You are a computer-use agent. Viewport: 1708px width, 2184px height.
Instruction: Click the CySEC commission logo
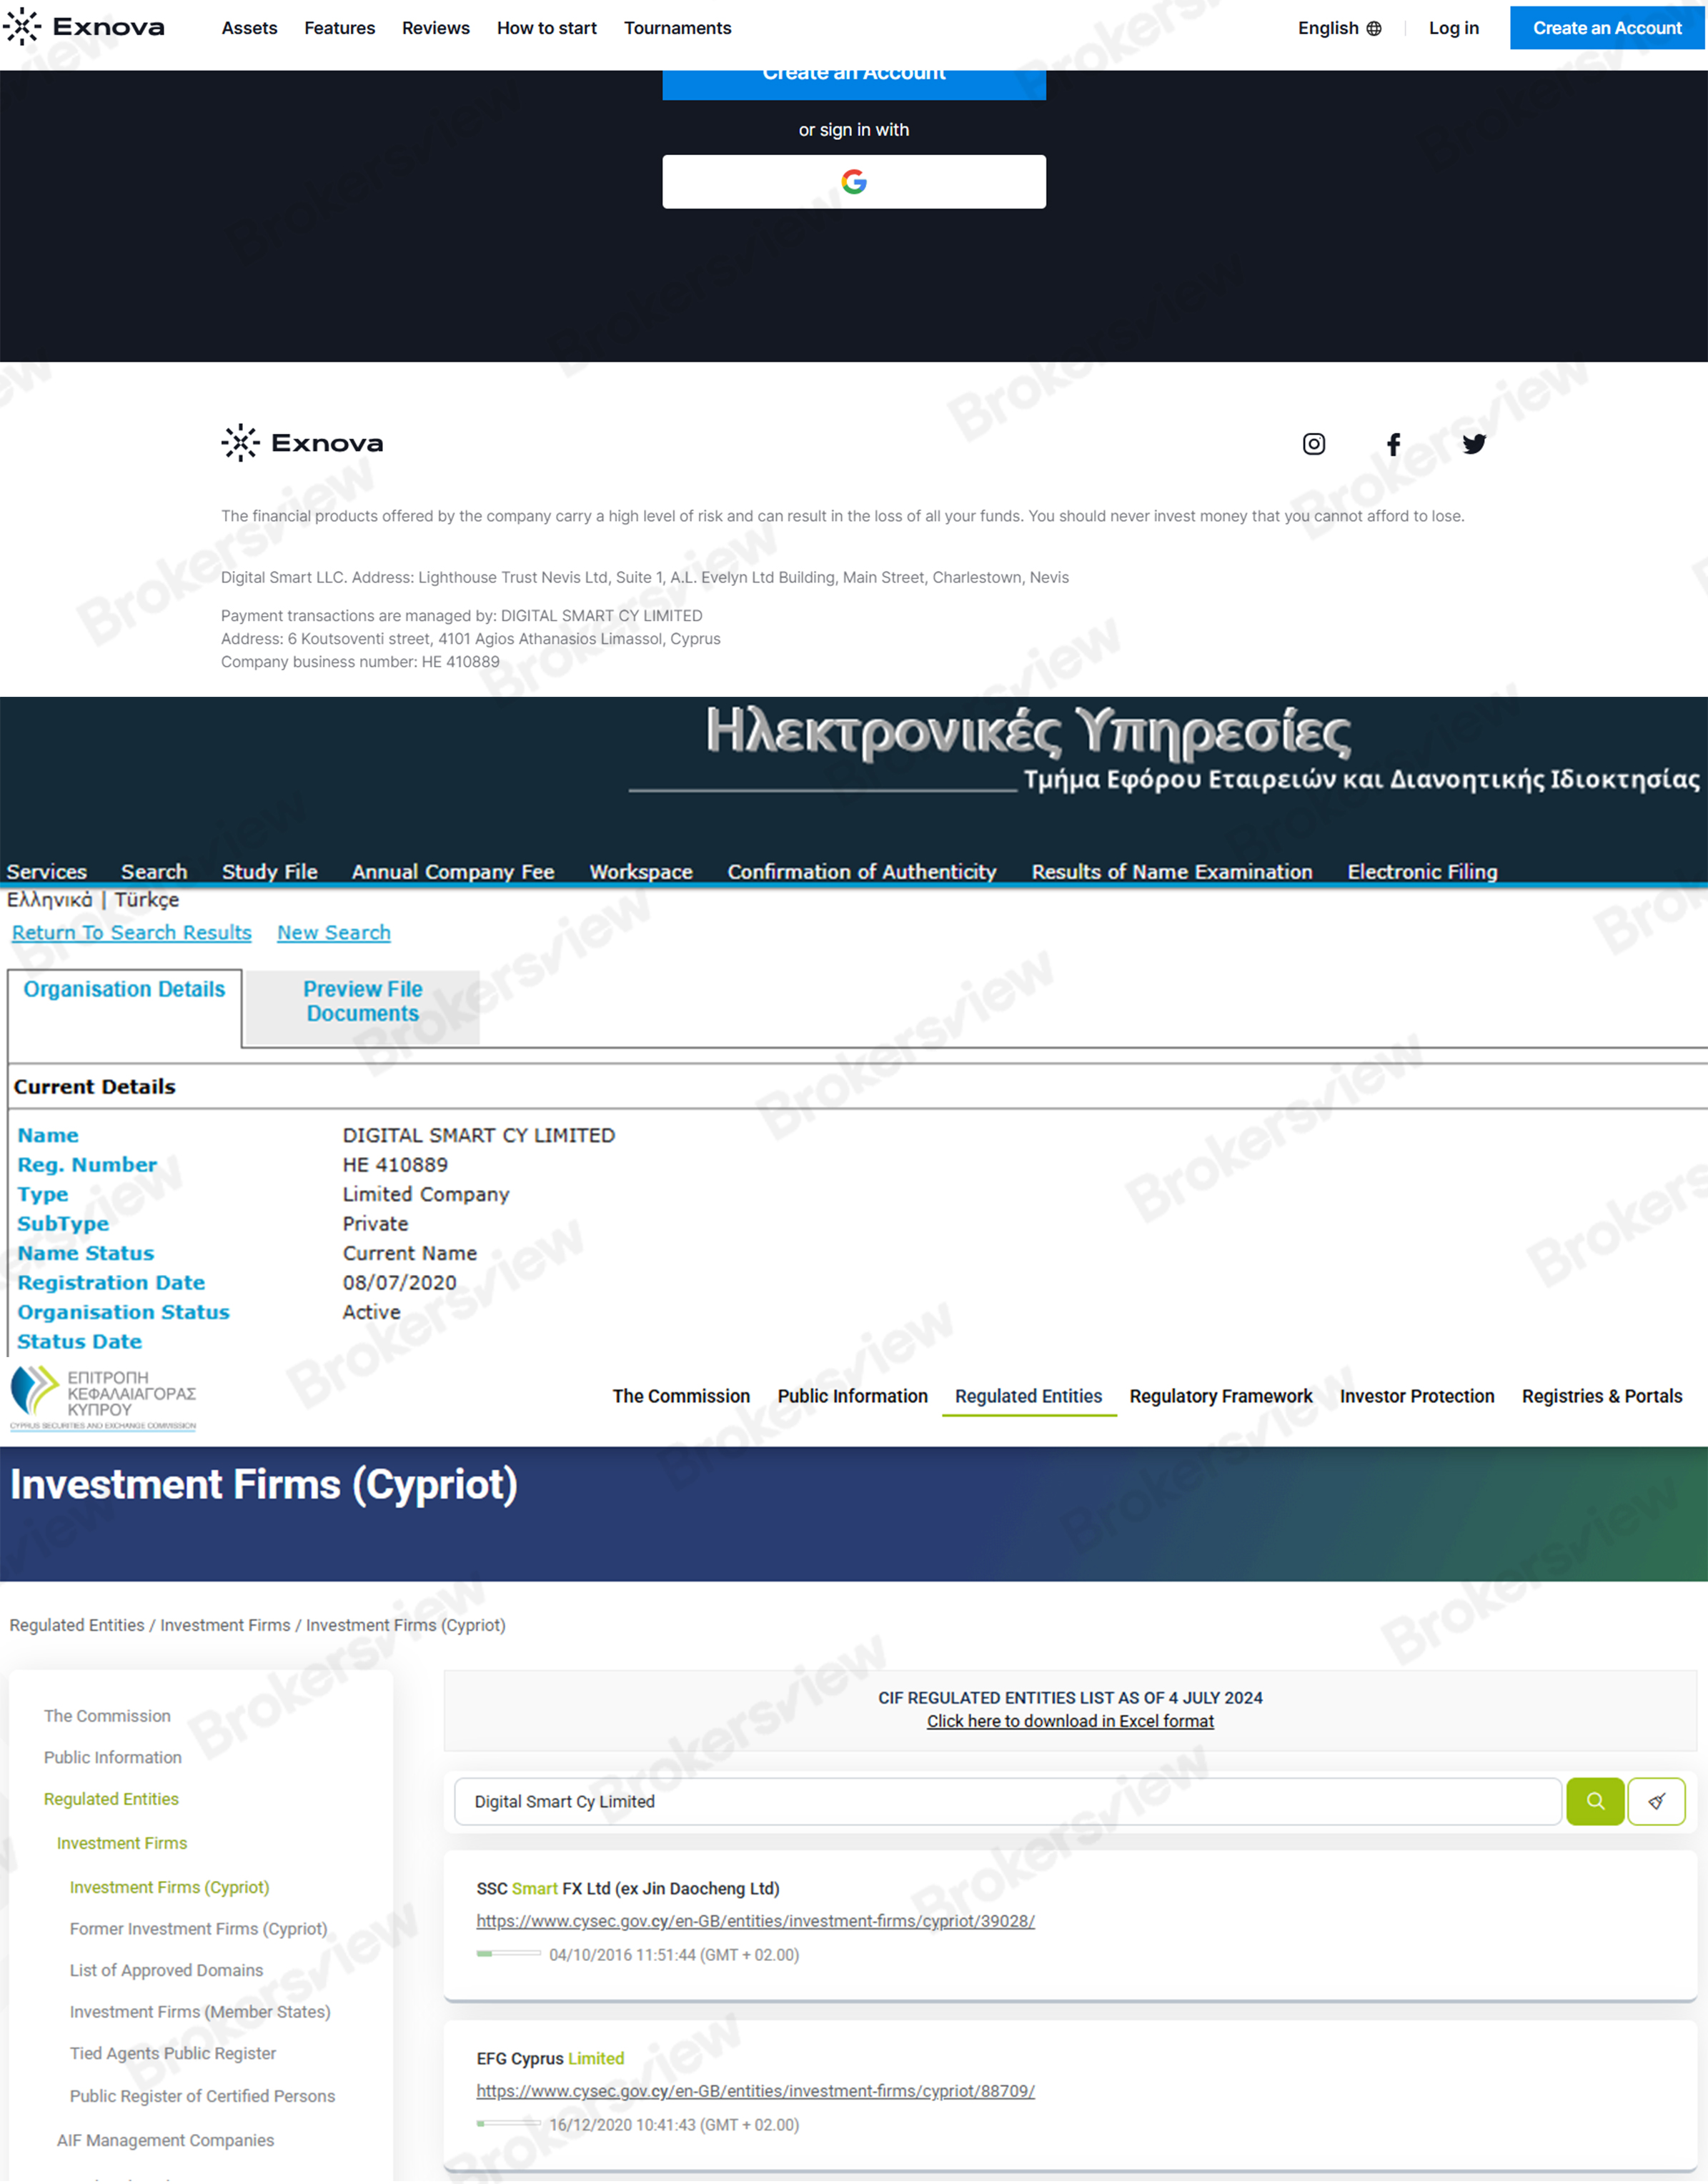102,1397
